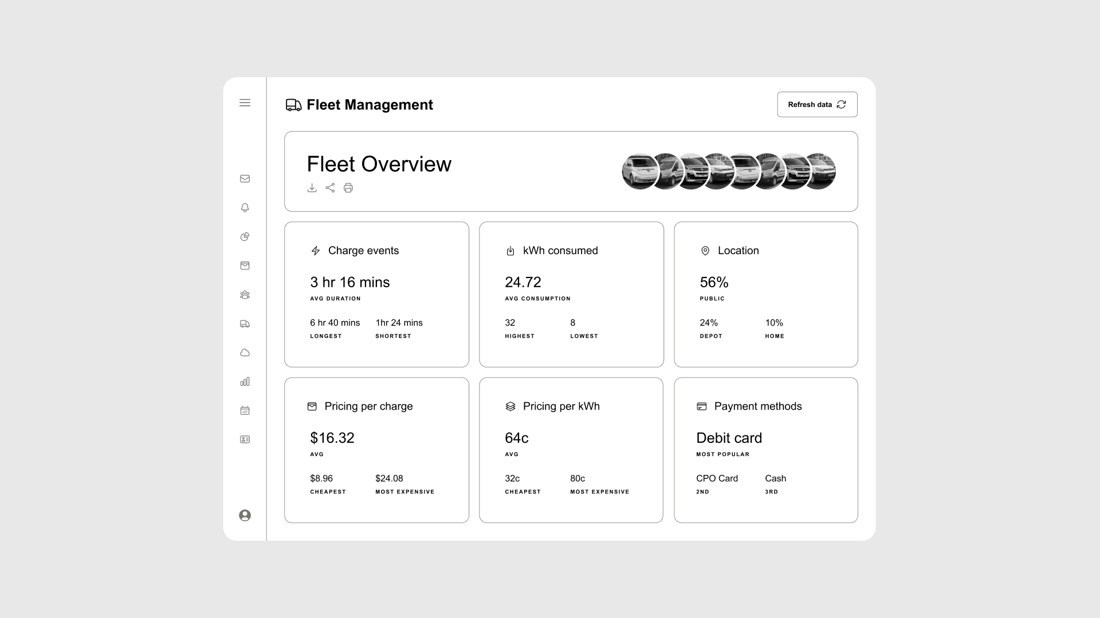The height and width of the screenshot is (618, 1100).
Task: Open the hamburger navigation menu
Action: tap(245, 103)
